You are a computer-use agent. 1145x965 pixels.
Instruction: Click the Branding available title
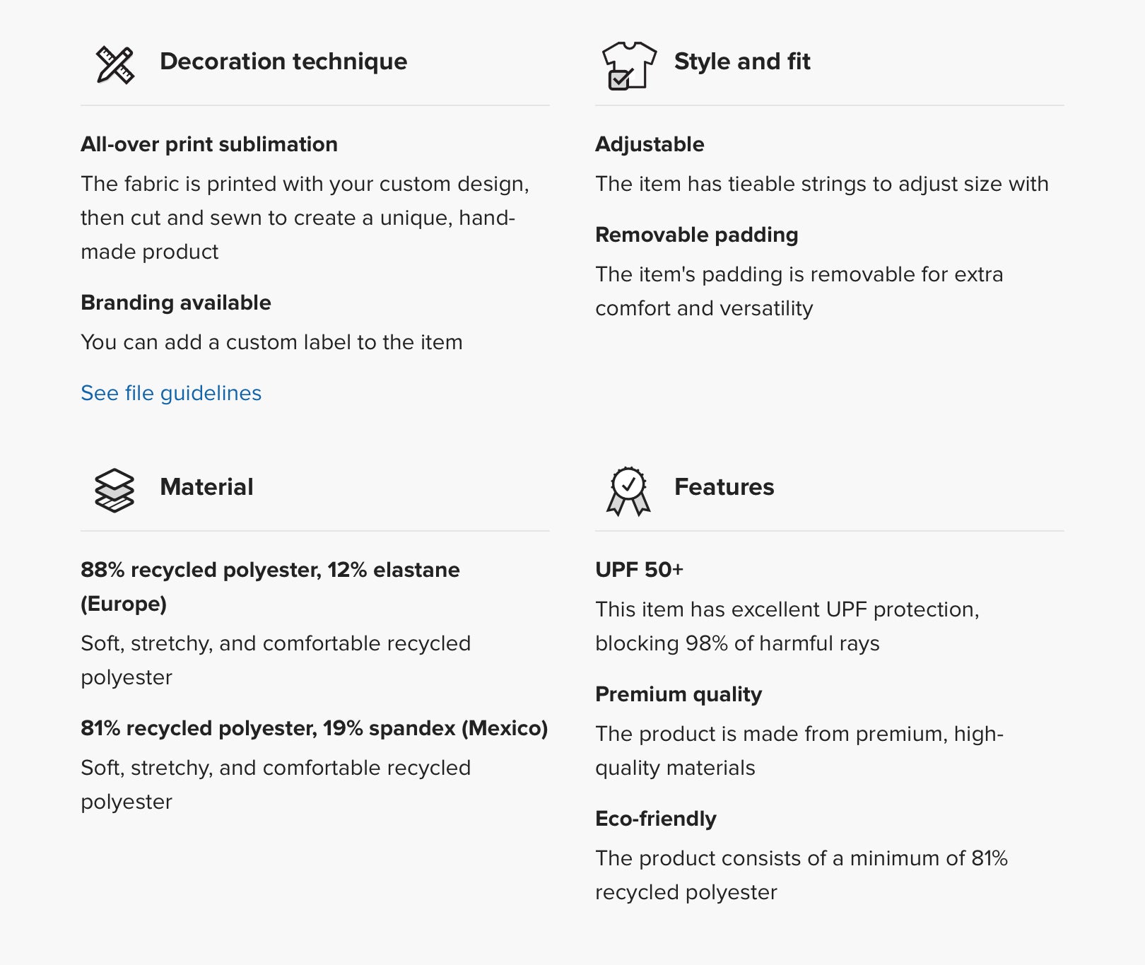[x=176, y=303]
